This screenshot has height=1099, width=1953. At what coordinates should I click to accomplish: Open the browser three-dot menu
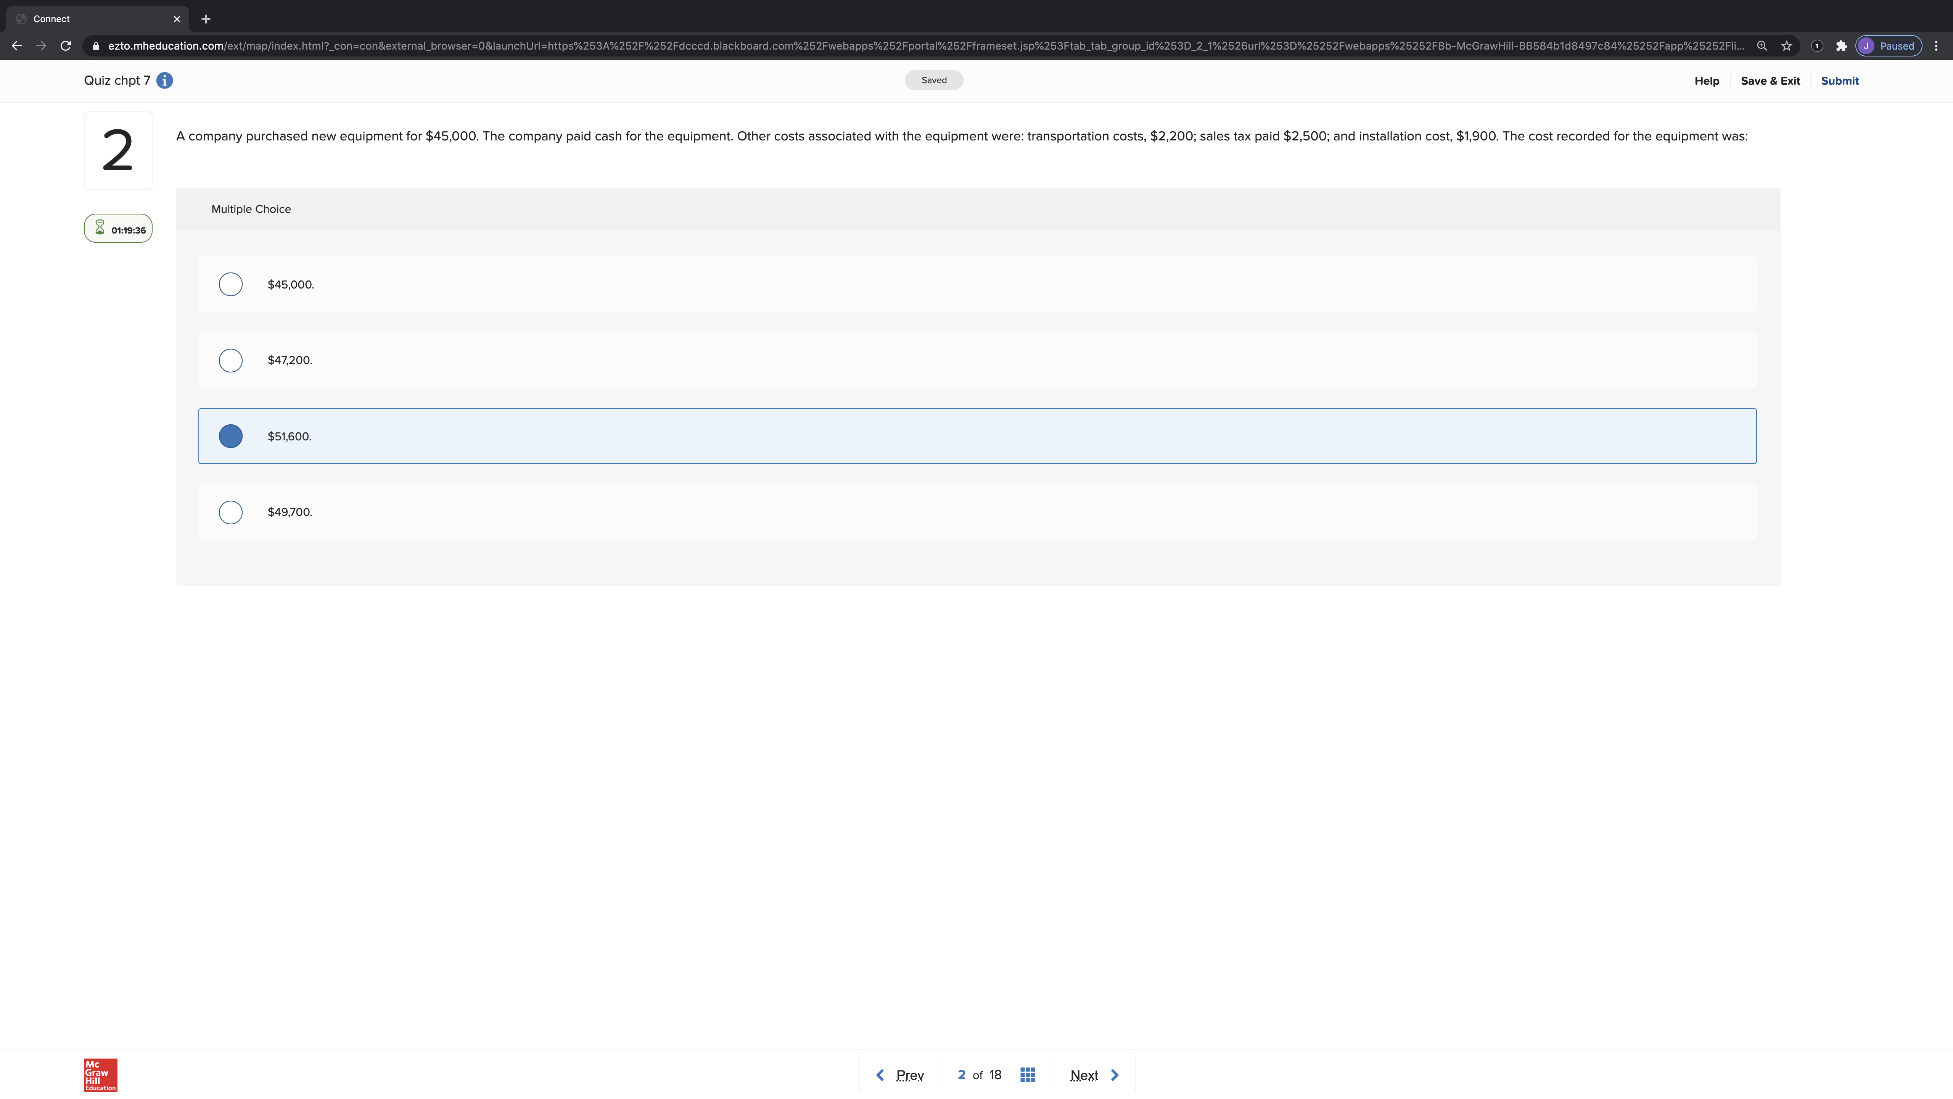tap(1936, 45)
